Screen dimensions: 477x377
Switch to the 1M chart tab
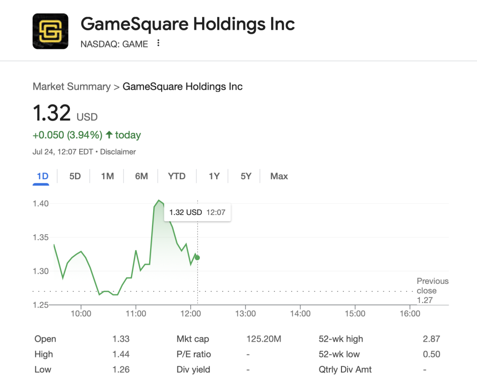[x=108, y=176]
